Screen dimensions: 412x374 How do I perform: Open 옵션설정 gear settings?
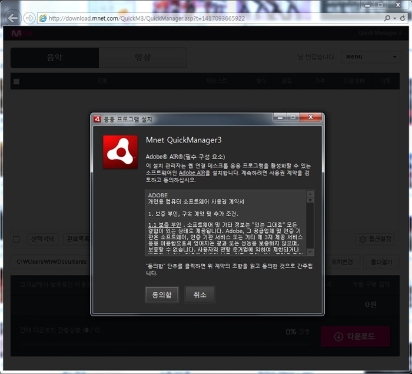[x=375, y=239]
